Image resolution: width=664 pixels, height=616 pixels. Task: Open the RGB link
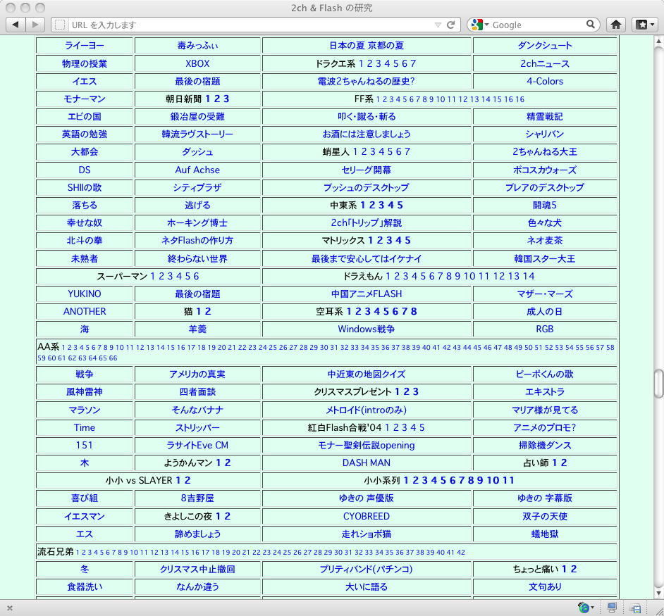coord(545,329)
